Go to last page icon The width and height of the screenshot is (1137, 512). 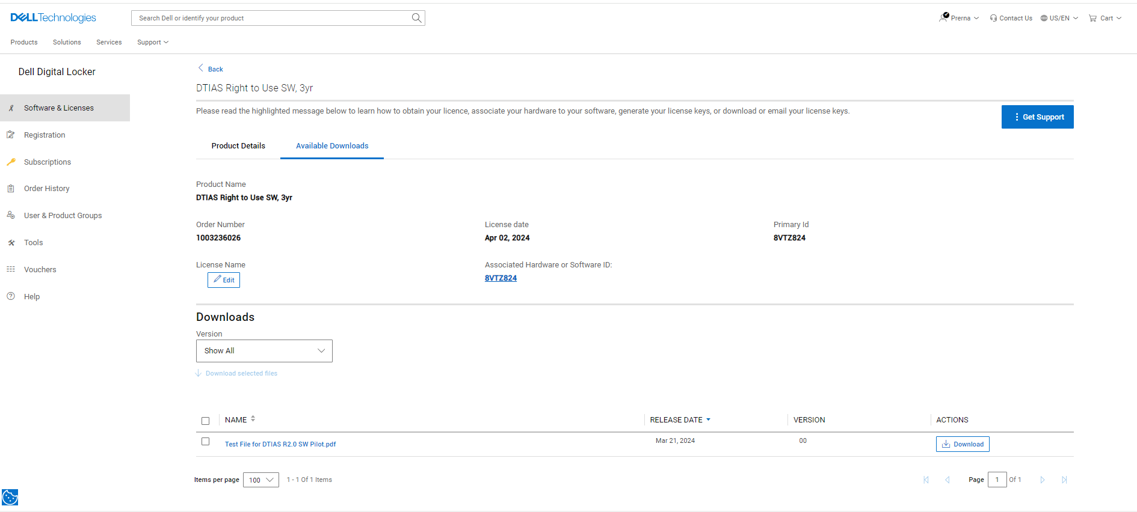[1064, 480]
